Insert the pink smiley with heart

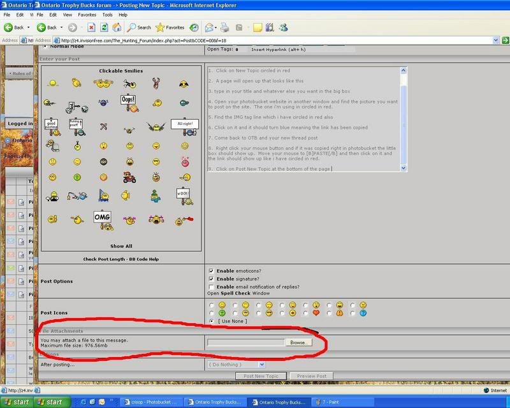(185, 162)
